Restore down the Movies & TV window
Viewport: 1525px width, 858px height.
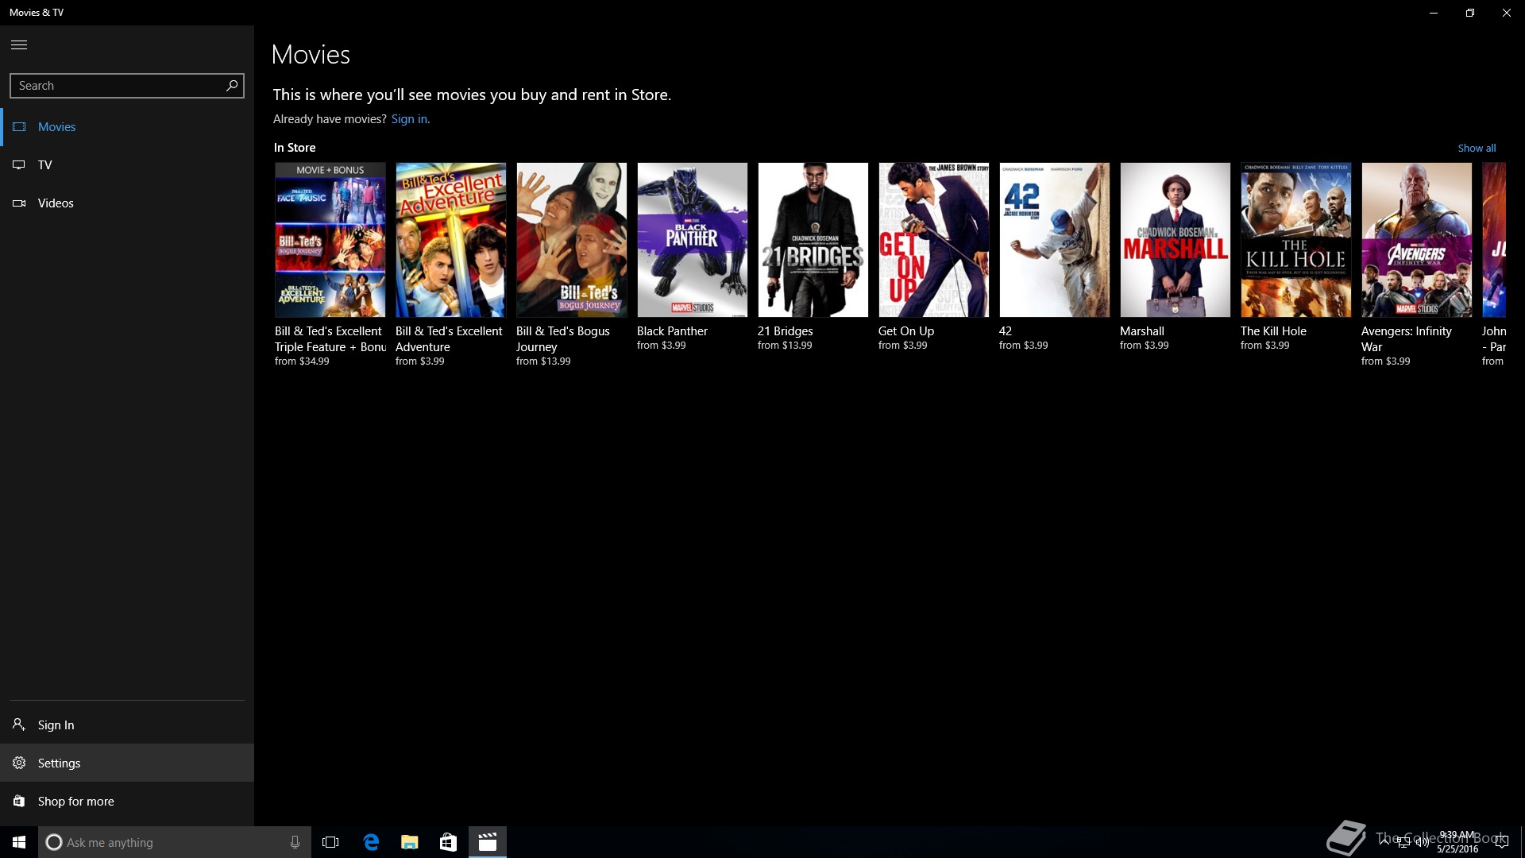coord(1470,13)
